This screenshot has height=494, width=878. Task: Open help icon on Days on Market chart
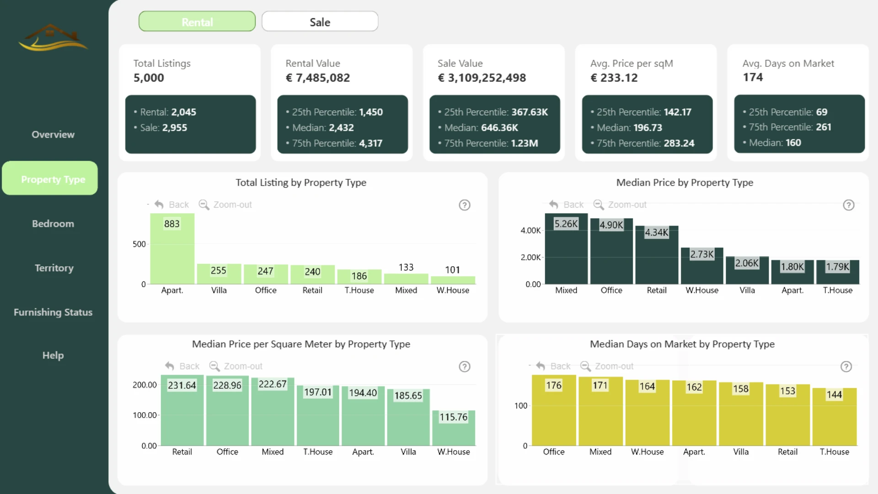point(846,366)
